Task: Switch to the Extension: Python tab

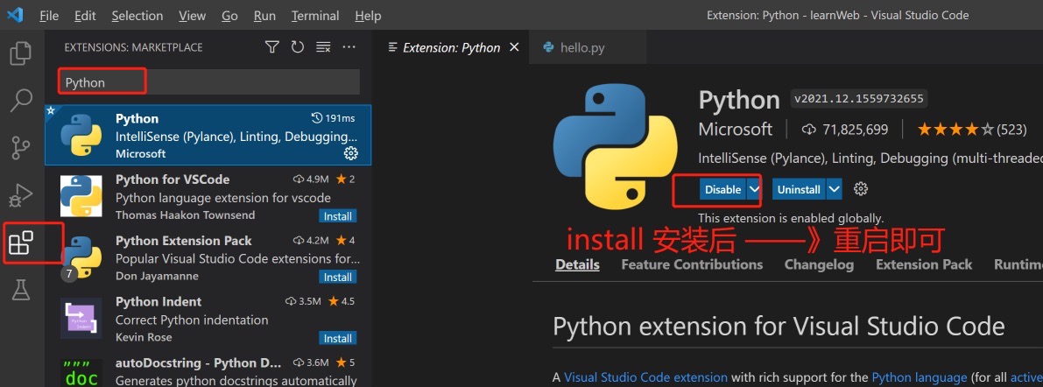Action: (451, 48)
